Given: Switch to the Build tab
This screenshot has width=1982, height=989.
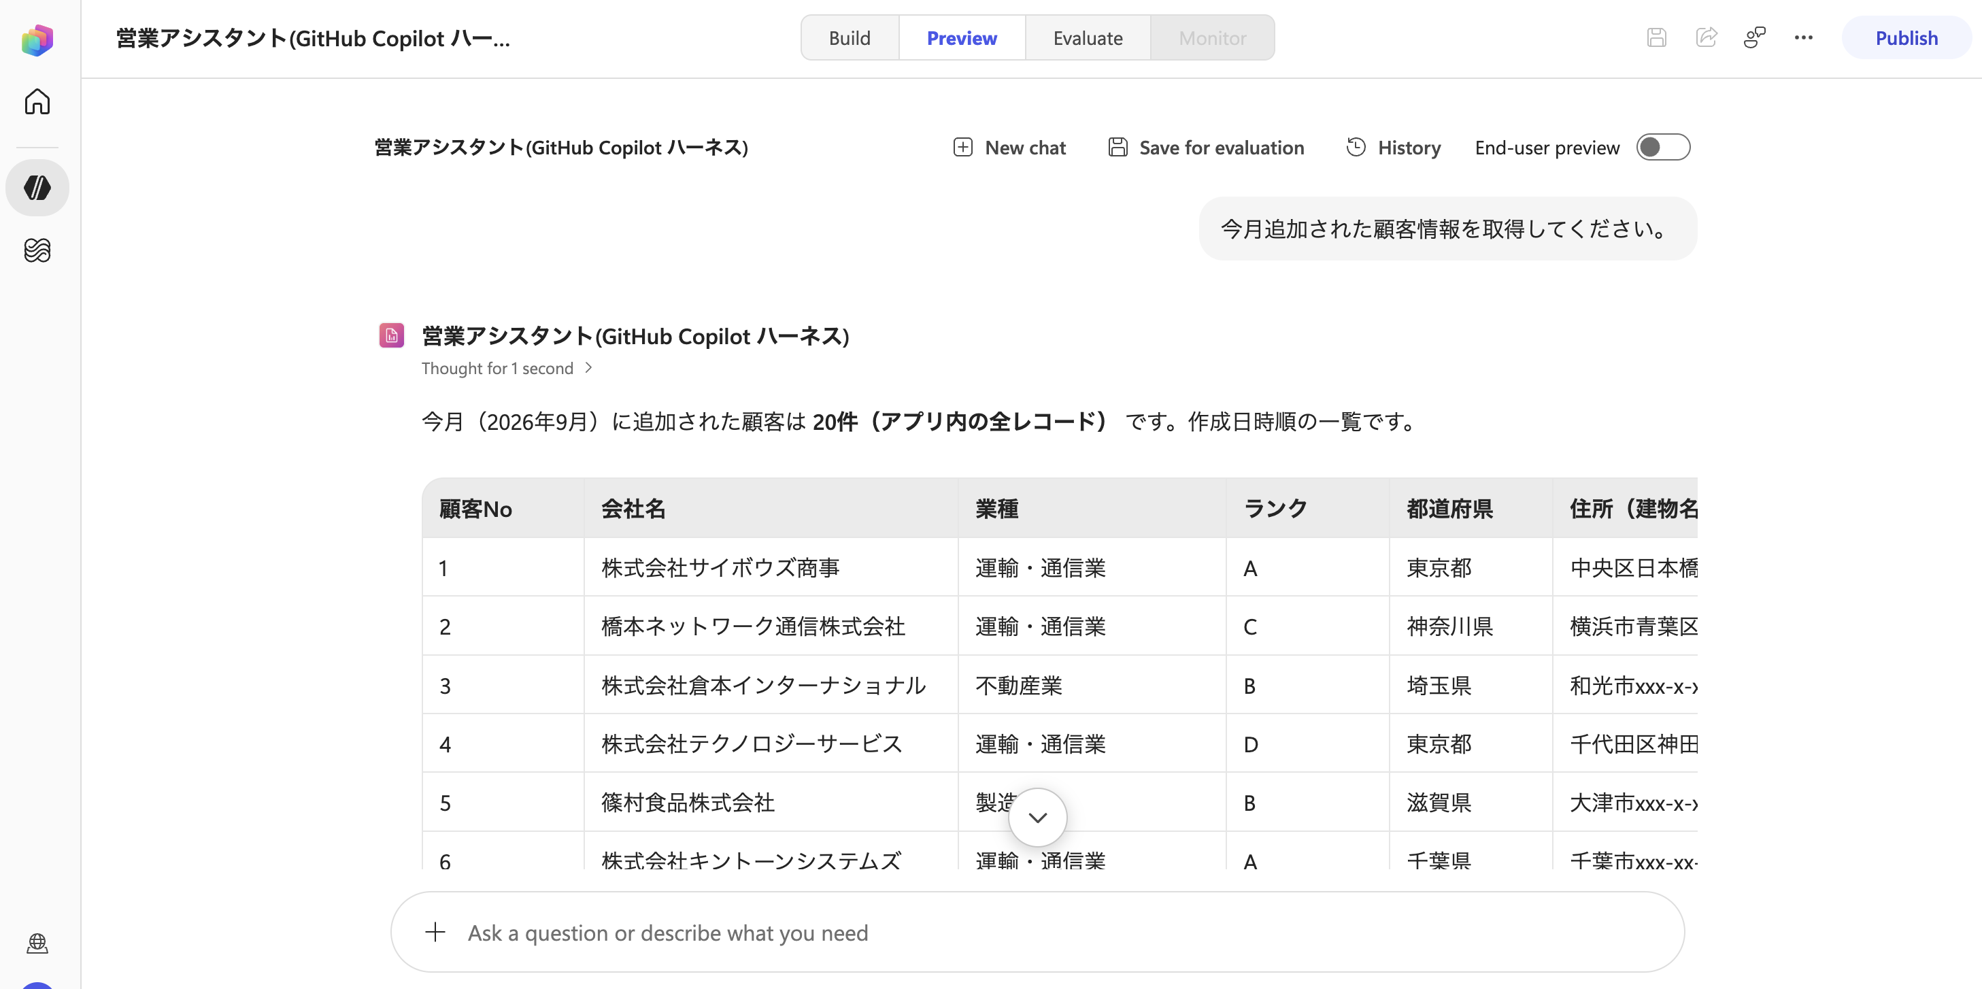Looking at the screenshot, I should [x=850, y=37].
